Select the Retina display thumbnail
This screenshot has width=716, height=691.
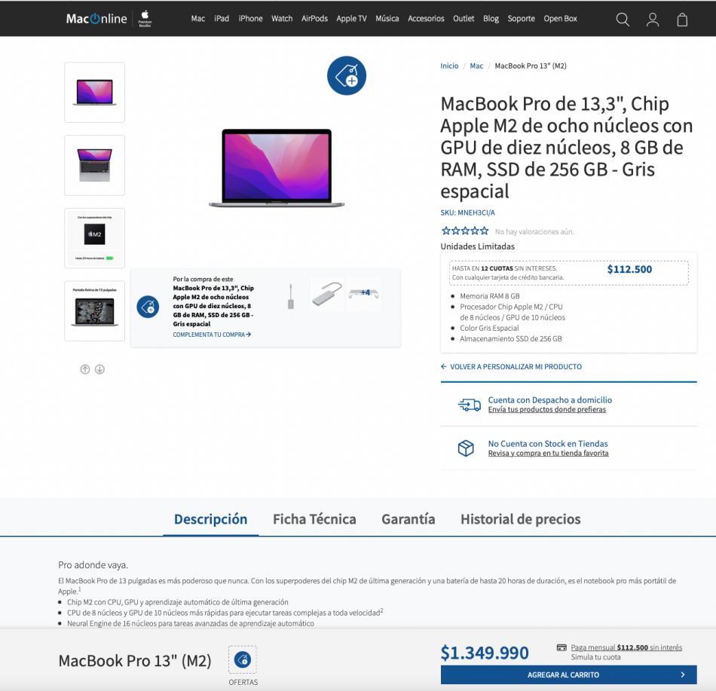pos(94,310)
